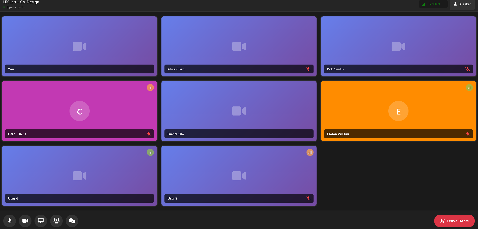Open the participants list icon
The height and width of the screenshot is (229, 478).
coord(56,221)
